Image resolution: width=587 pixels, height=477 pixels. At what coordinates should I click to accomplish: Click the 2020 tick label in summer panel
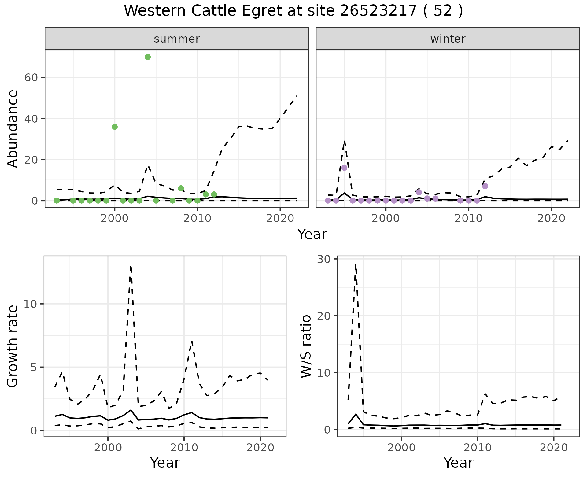click(280, 218)
